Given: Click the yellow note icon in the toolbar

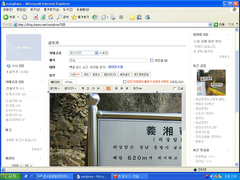Looking at the screenshot, I should (132, 17).
